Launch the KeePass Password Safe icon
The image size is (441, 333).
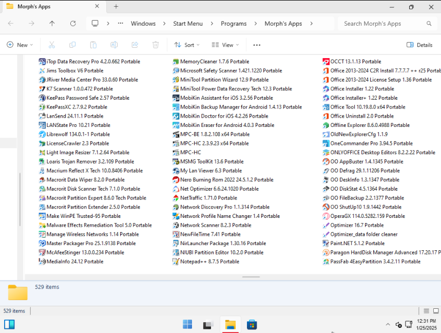point(42,98)
